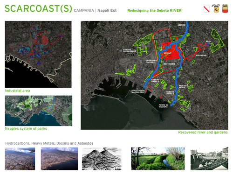Click the large recovered river map
Image resolution: width=233 pixels, height=175 pixels.
154,75
